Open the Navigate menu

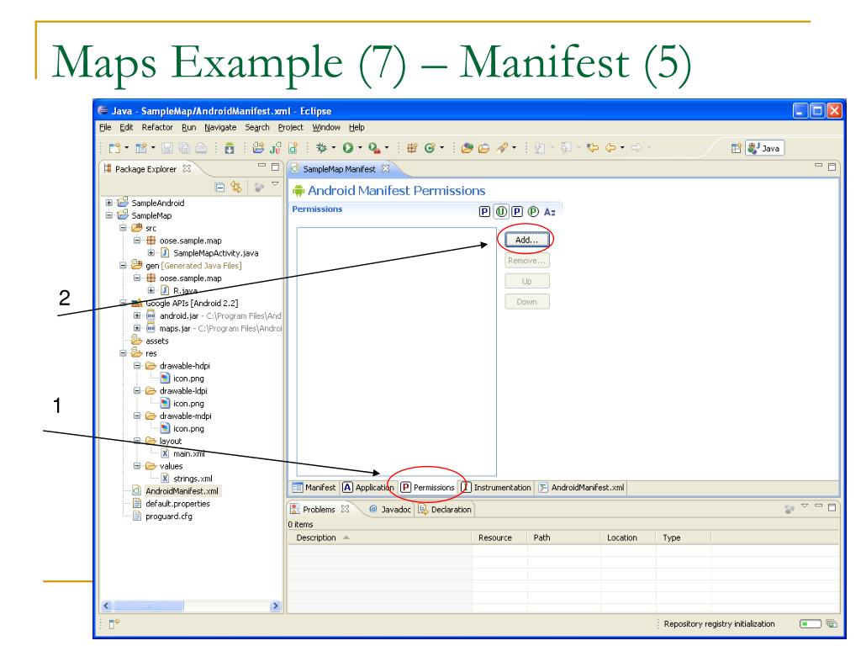(220, 128)
